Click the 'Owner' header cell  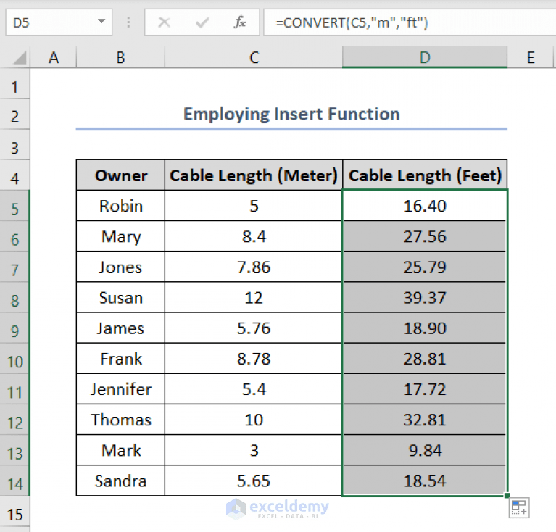click(x=120, y=175)
